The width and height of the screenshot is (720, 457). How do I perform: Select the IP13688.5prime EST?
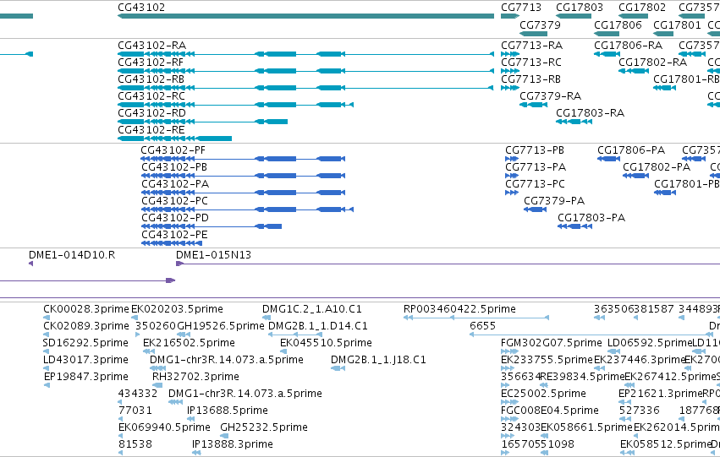click(x=228, y=411)
